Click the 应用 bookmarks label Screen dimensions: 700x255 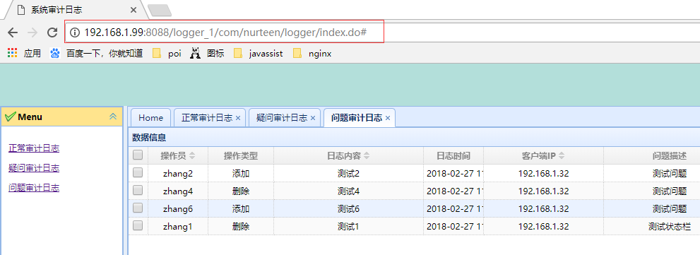coord(32,54)
